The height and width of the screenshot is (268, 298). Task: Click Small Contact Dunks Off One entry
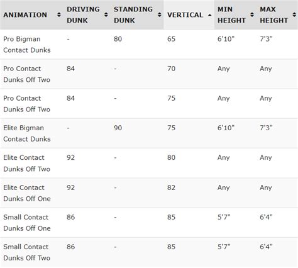(27, 223)
